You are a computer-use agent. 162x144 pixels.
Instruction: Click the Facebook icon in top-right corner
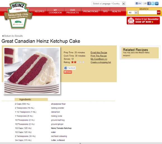coord(149,3)
